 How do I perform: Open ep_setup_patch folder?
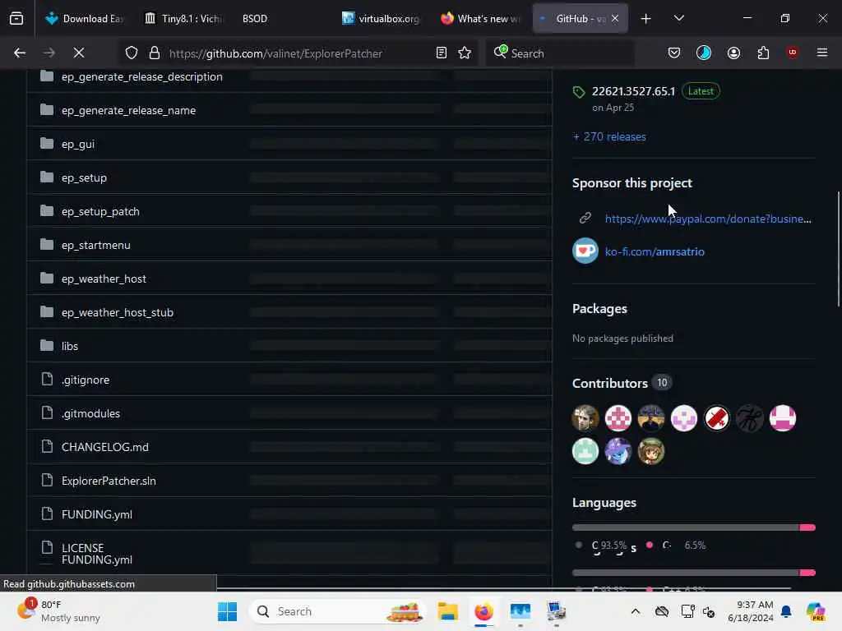point(100,212)
